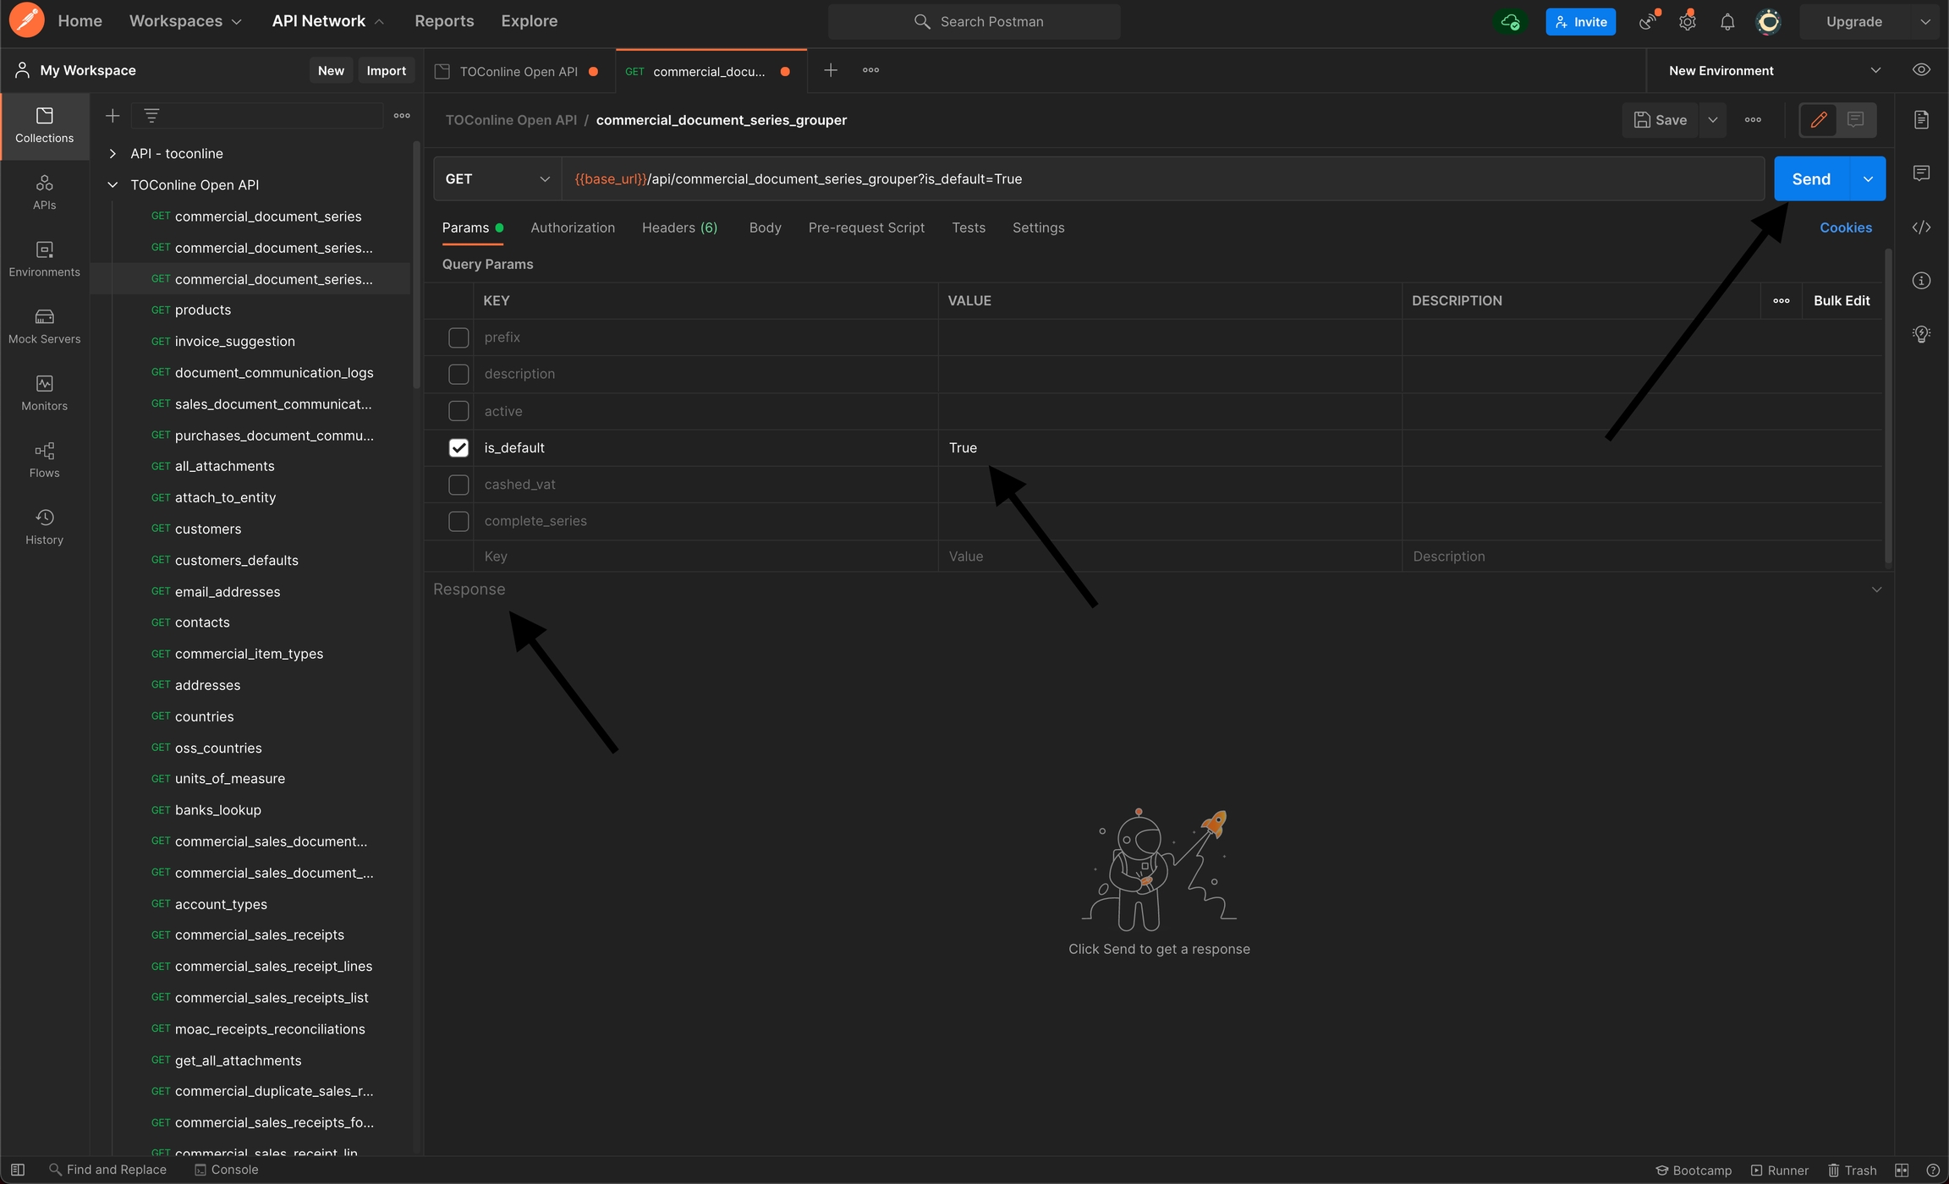The width and height of the screenshot is (1949, 1184).
Task: Click the blue Send button
Action: coord(1810,179)
